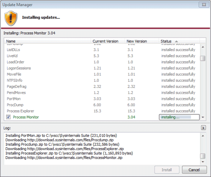
Task: Close the Update Manager window
Action: [x=204, y=5]
